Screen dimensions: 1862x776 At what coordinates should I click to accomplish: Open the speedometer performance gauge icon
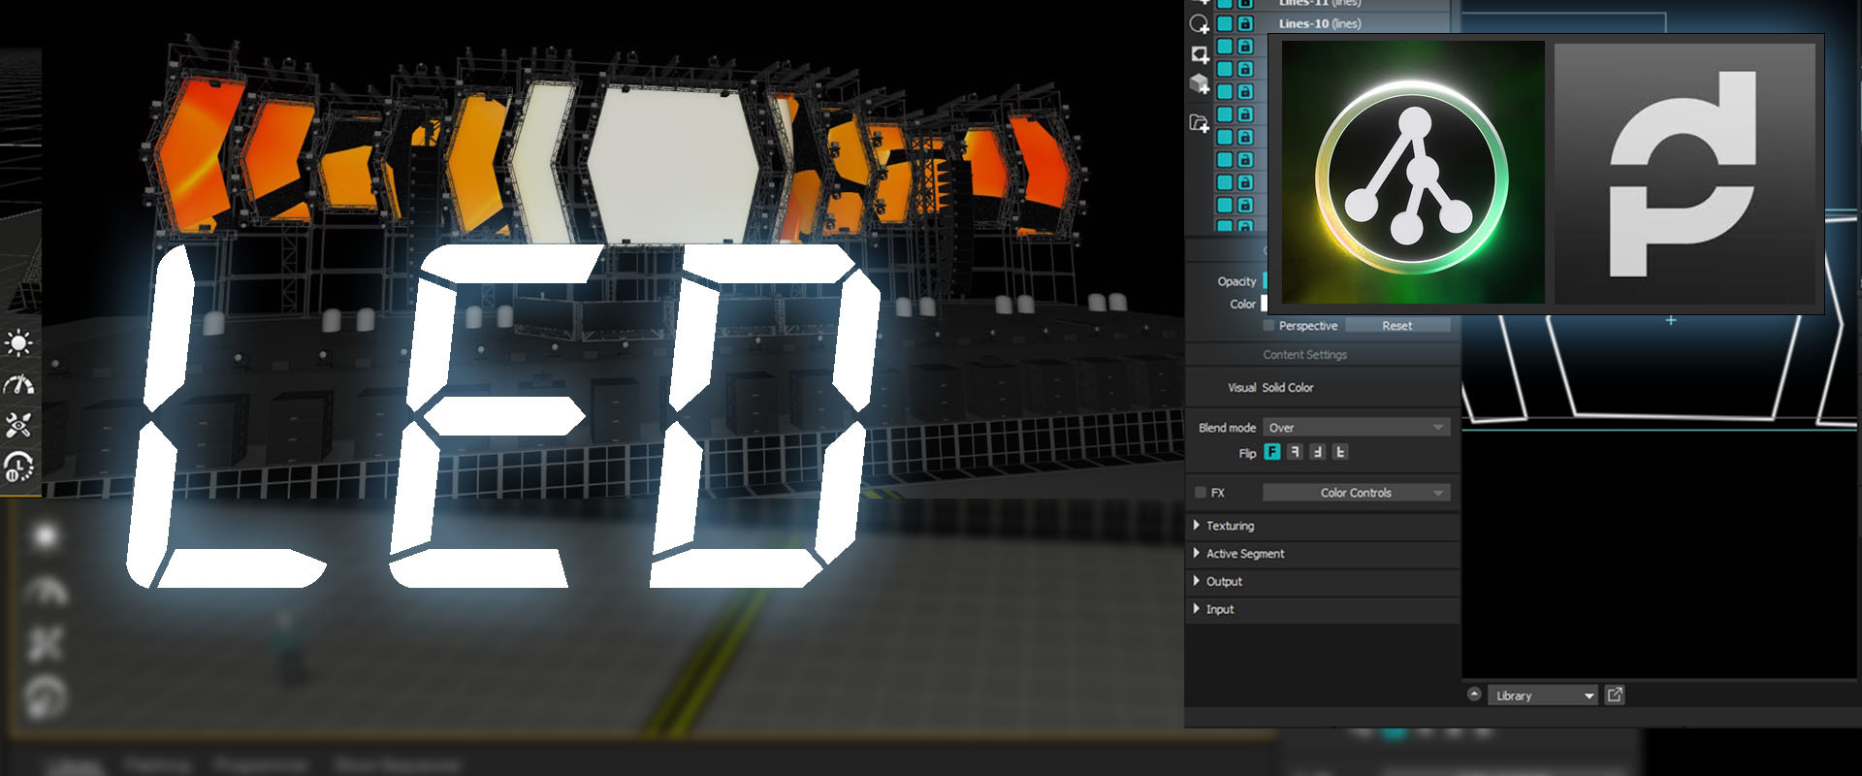(18, 385)
